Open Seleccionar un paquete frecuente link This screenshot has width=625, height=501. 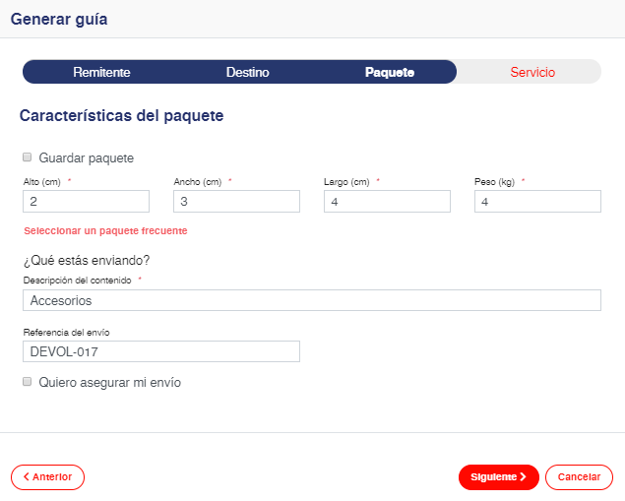click(105, 231)
